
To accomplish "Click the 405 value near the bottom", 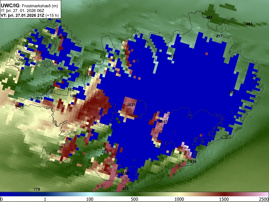I will 125,189.
